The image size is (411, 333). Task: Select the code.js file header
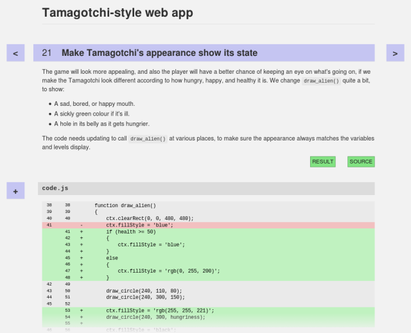206,189
